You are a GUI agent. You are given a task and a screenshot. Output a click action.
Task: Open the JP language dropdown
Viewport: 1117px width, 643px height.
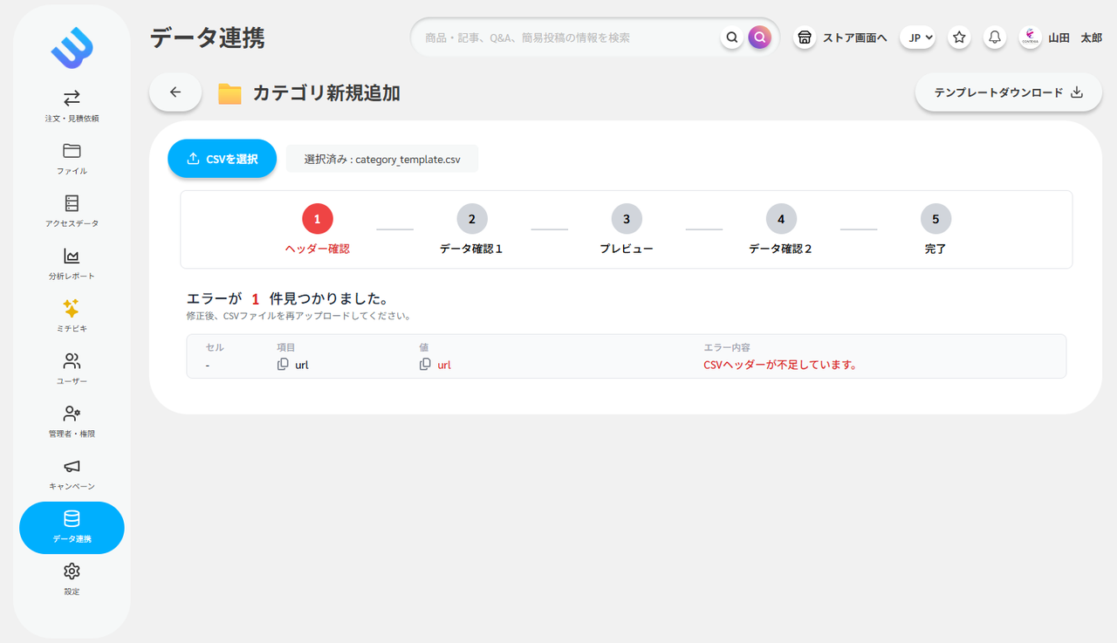click(917, 38)
